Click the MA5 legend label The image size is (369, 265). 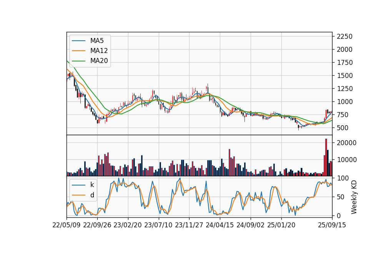97,41
